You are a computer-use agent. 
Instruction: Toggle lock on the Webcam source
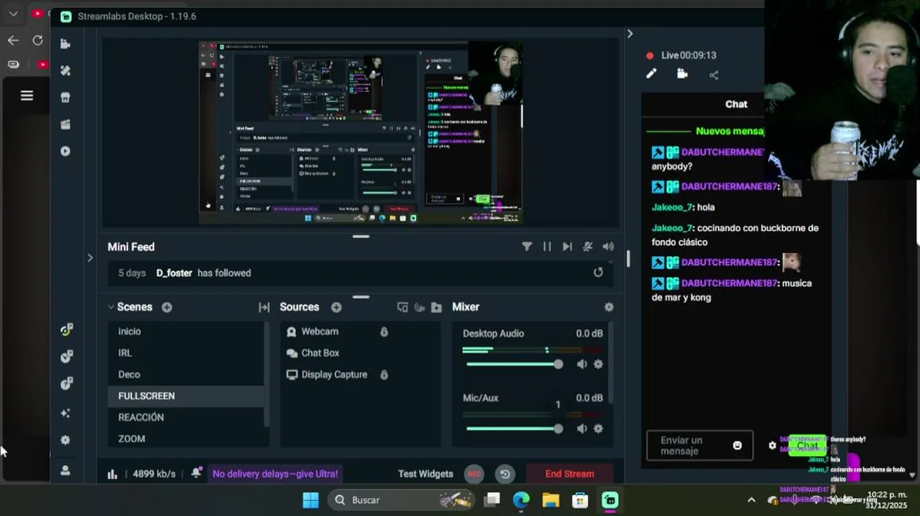(384, 332)
